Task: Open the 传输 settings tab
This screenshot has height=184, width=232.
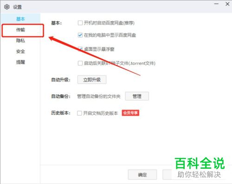Action: 20,30
